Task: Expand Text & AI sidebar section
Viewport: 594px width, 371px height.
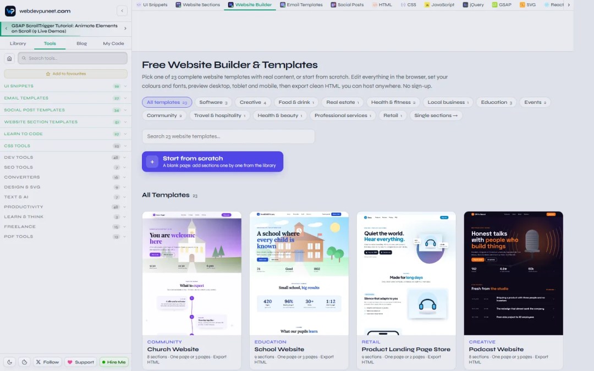Action: 65,197
